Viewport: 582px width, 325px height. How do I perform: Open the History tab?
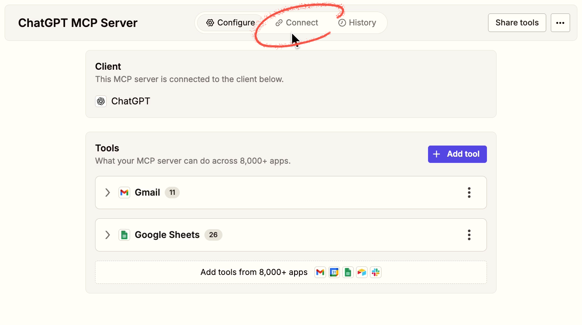click(x=357, y=23)
